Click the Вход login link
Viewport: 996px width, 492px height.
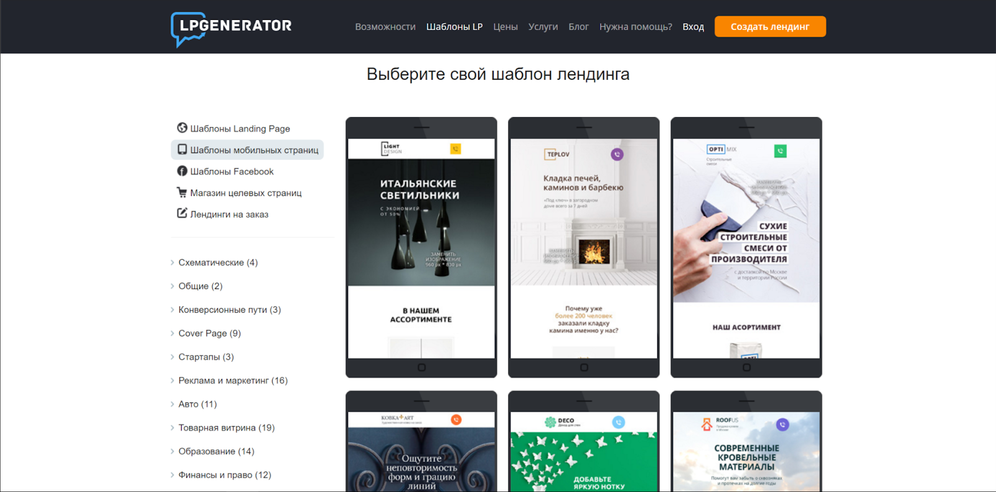(693, 27)
